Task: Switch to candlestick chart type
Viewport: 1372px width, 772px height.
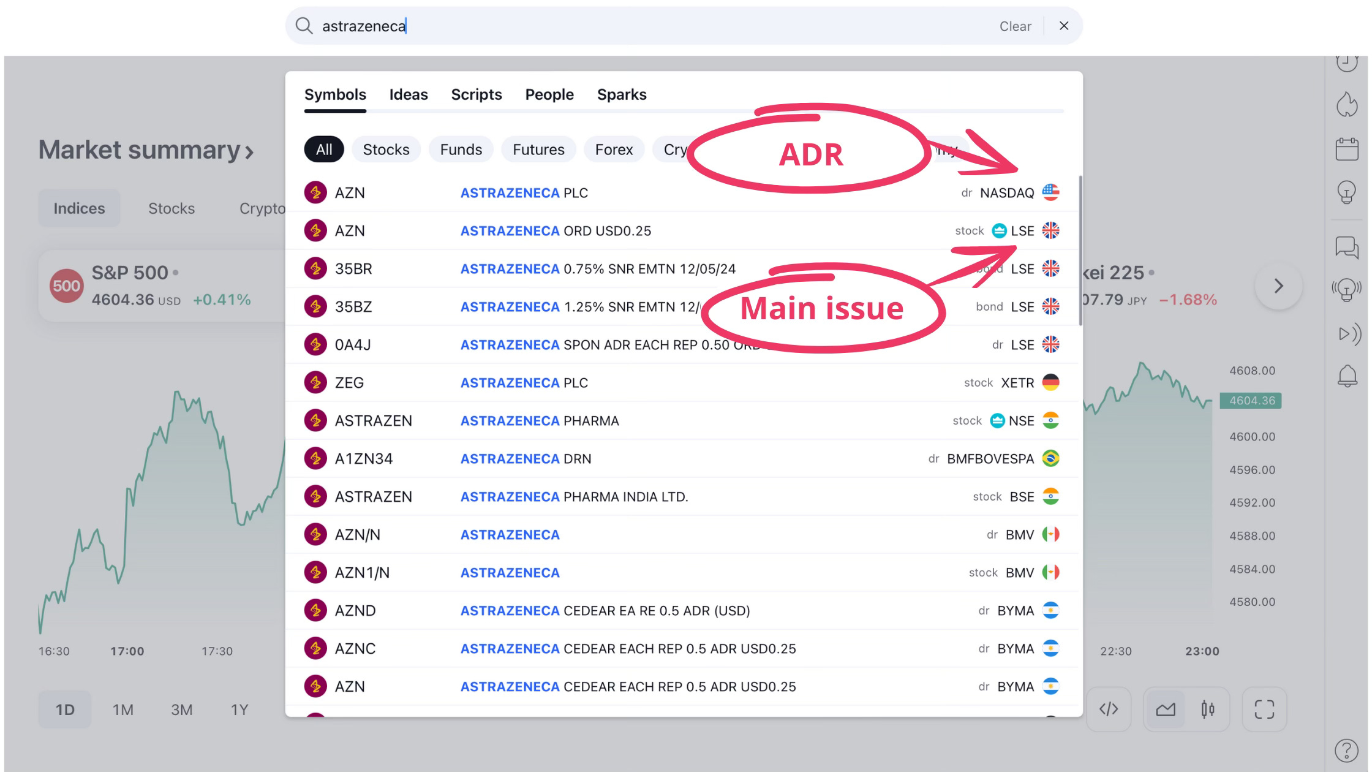Action: 1208,710
